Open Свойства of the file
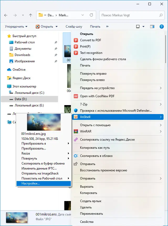Viewport: 168px width, 226px height. click(118, 222)
